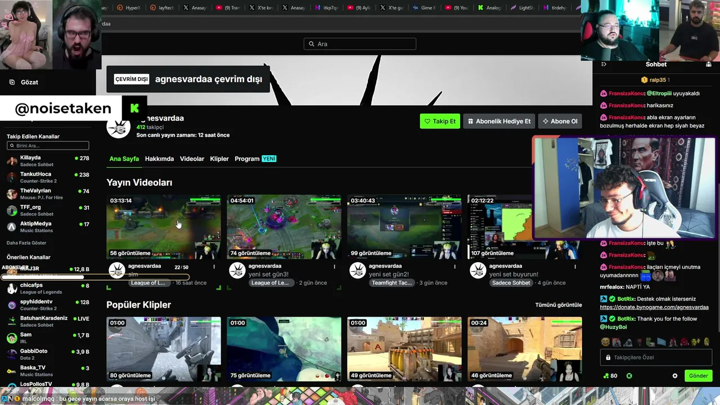Open the Hakkımda tab
The height and width of the screenshot is (405, 720).
159,159
